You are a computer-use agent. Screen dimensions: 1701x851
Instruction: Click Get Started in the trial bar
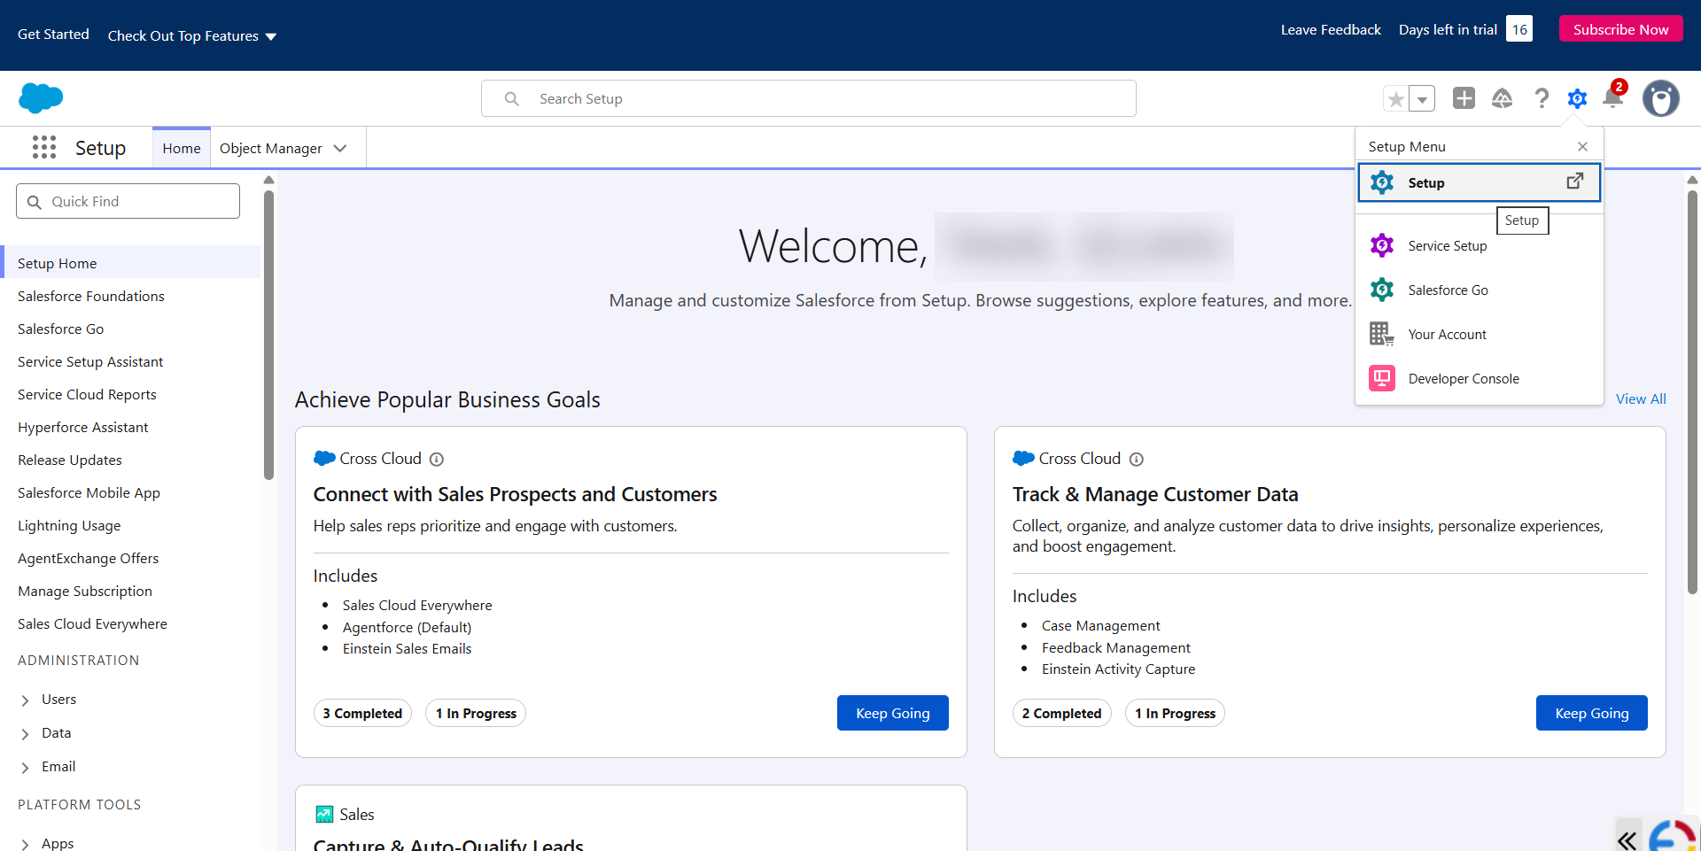coord(53,35)
